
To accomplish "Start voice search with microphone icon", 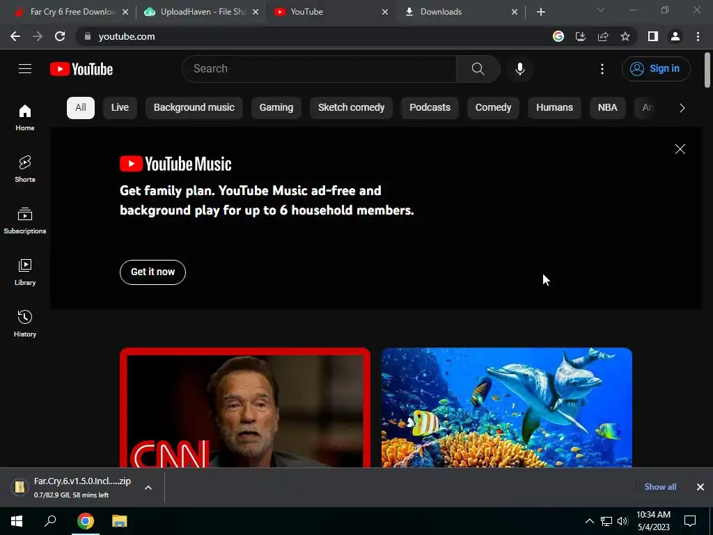I will [519, 69].
